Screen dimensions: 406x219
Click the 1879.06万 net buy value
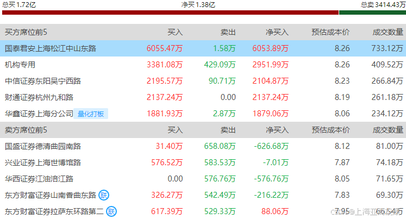point(270,114)
